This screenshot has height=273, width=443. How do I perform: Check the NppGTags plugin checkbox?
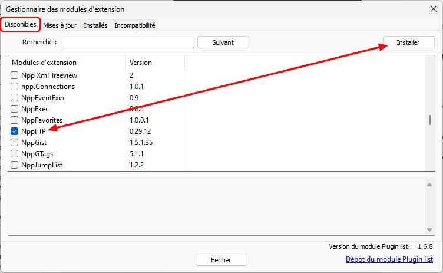coord(14,154)
